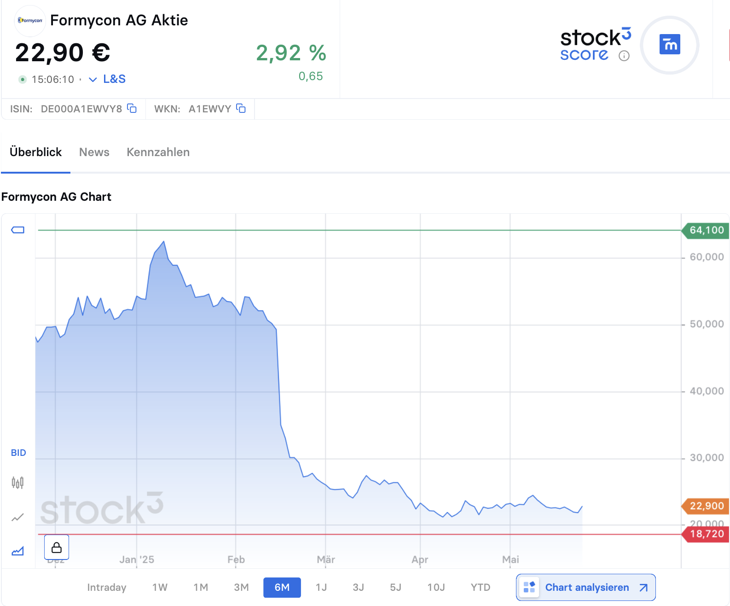
Task: Click the 2,92 % change value
Action: point(291,53)
